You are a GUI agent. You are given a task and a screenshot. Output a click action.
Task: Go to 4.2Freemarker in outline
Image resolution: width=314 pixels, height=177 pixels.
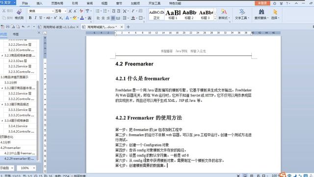pyautogui.click(x=11, y=147)
